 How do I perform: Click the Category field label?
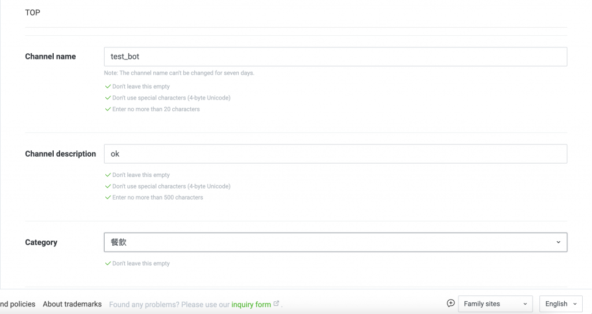[x=41, y=242]
